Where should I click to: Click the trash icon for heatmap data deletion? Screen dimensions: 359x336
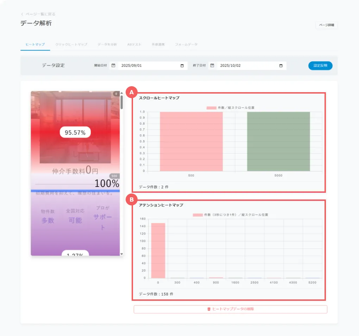209,309
